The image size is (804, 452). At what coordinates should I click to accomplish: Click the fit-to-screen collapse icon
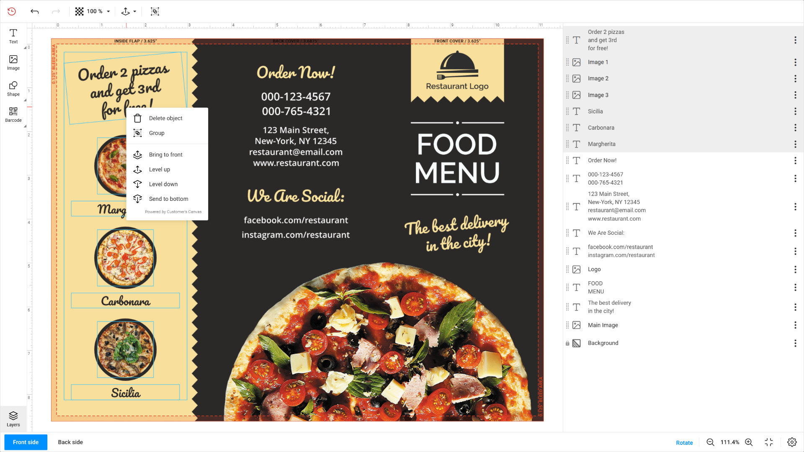pyautogui.click(x=769, y=442)
